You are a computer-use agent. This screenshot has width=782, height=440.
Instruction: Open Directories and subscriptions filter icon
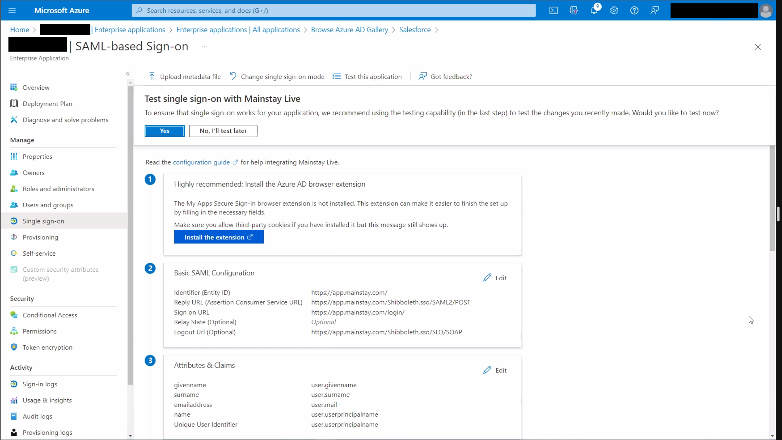tap(574, 10)
